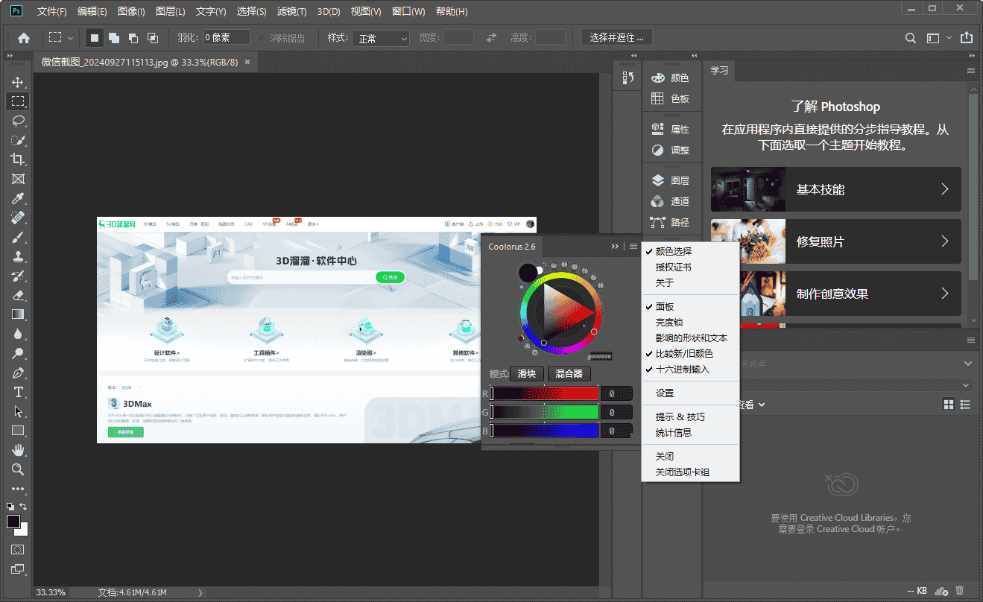Click the 滑块 mode button
983x602 pixels.
[527, 374]
